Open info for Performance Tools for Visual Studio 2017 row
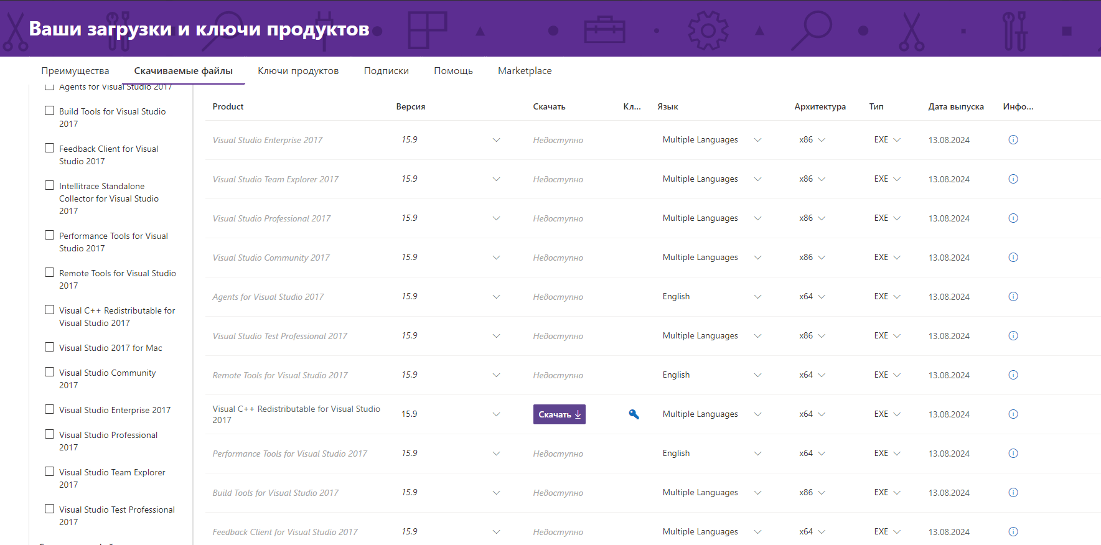The width and height of the screenshot is (1101, 545). pos(1013,454)
